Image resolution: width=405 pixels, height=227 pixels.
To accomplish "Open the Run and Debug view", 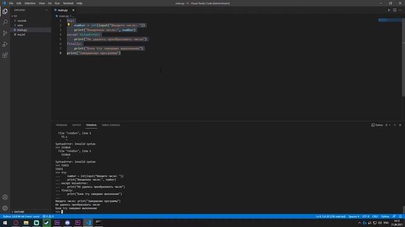I will click(5, 44).
